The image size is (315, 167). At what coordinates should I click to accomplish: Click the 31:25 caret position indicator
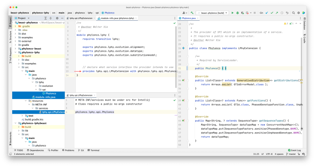[256, 154]
